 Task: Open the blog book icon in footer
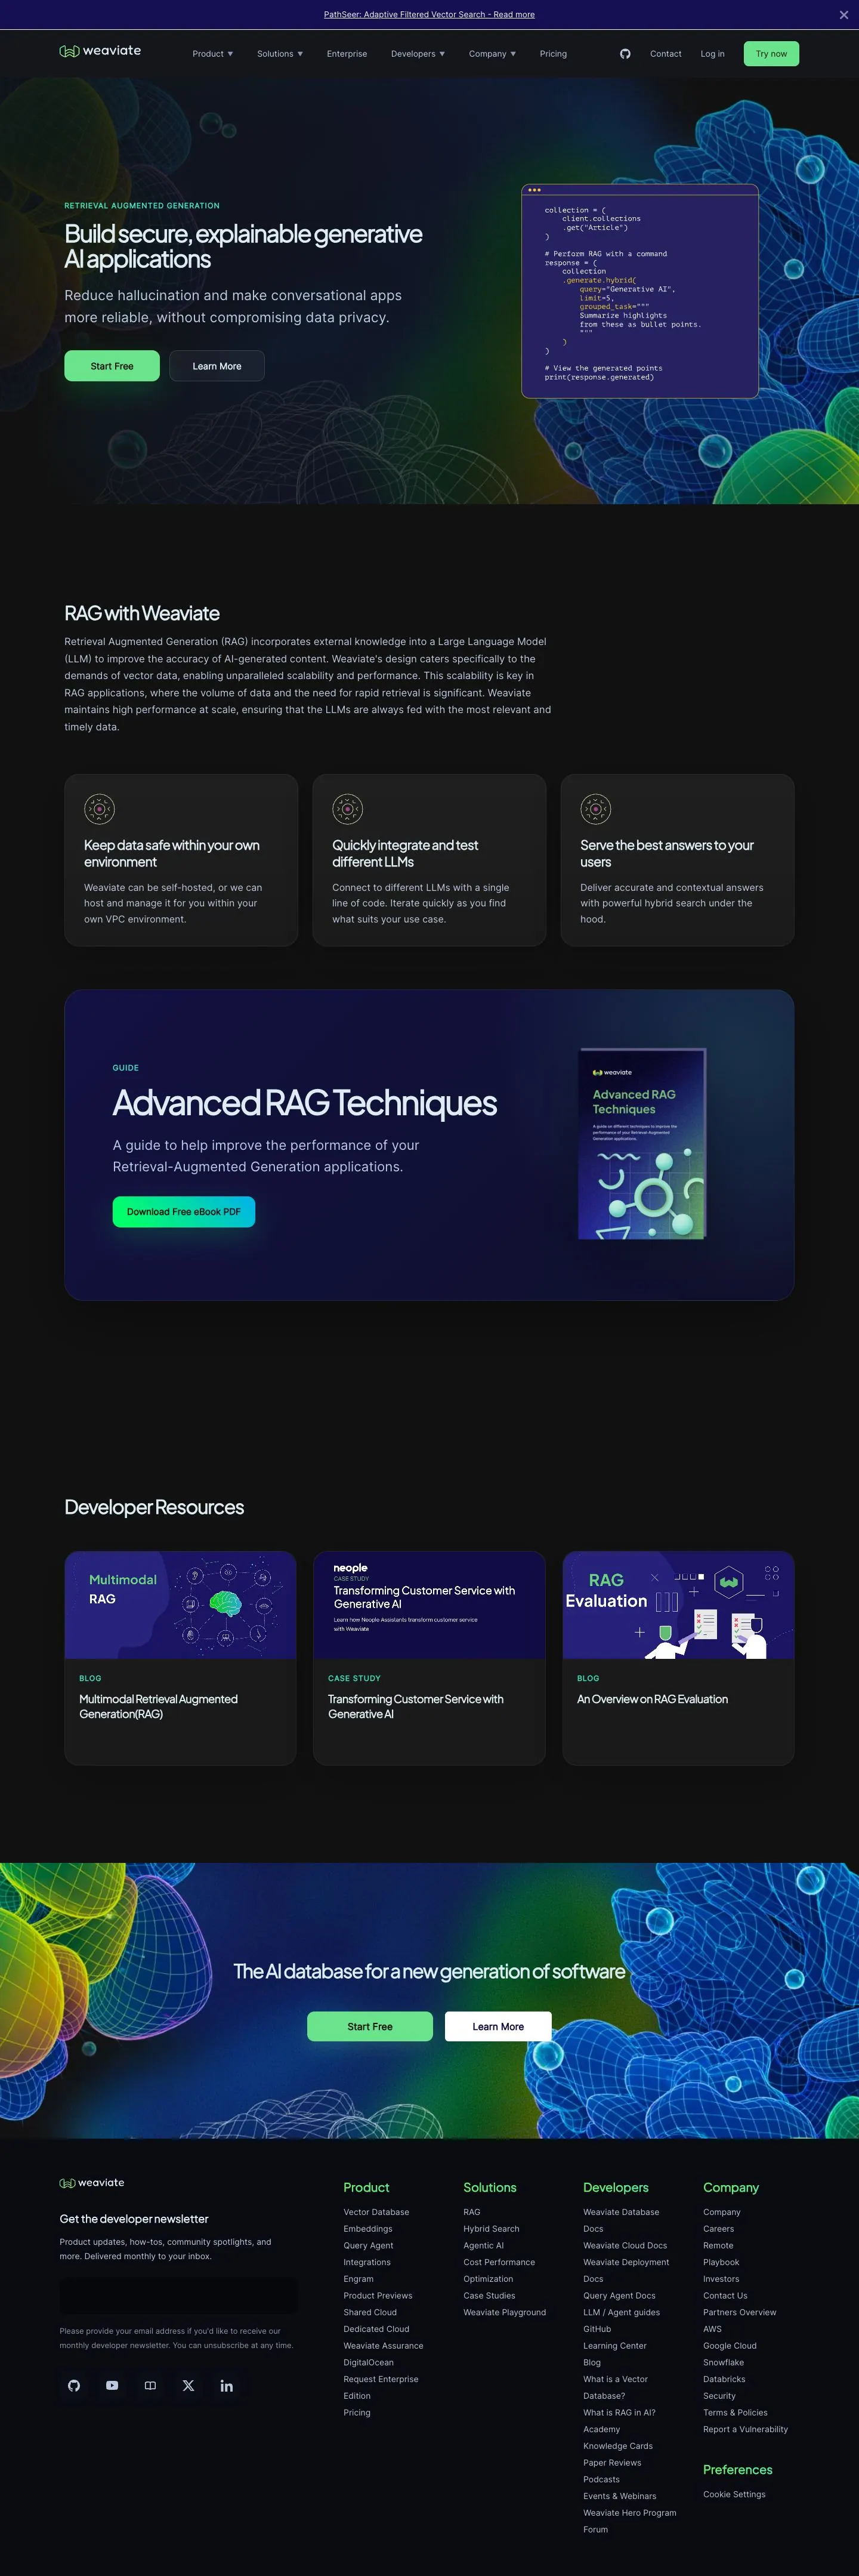(150, 2385)
